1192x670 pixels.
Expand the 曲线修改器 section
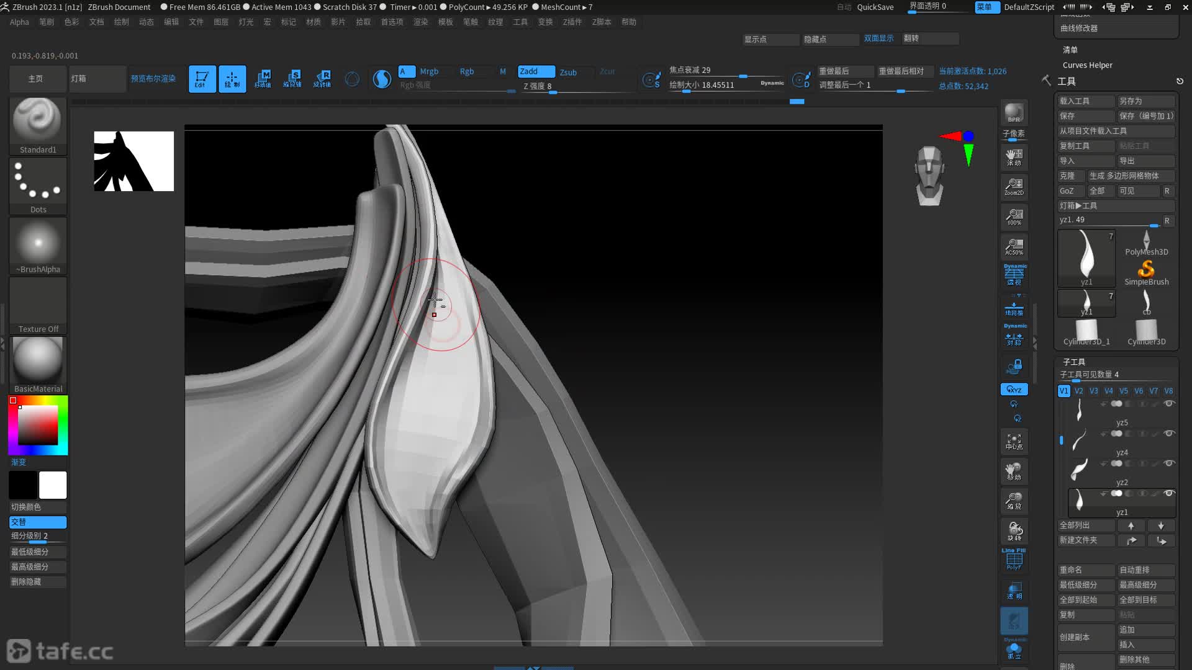point(1078,28)
